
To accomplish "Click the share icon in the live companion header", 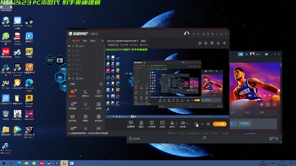I will pos(224,43).
